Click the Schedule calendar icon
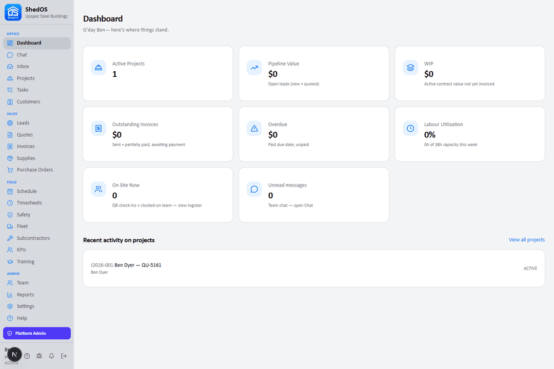Image resolution: width=554 pixels, height=369 pixels. click(10, 191)
